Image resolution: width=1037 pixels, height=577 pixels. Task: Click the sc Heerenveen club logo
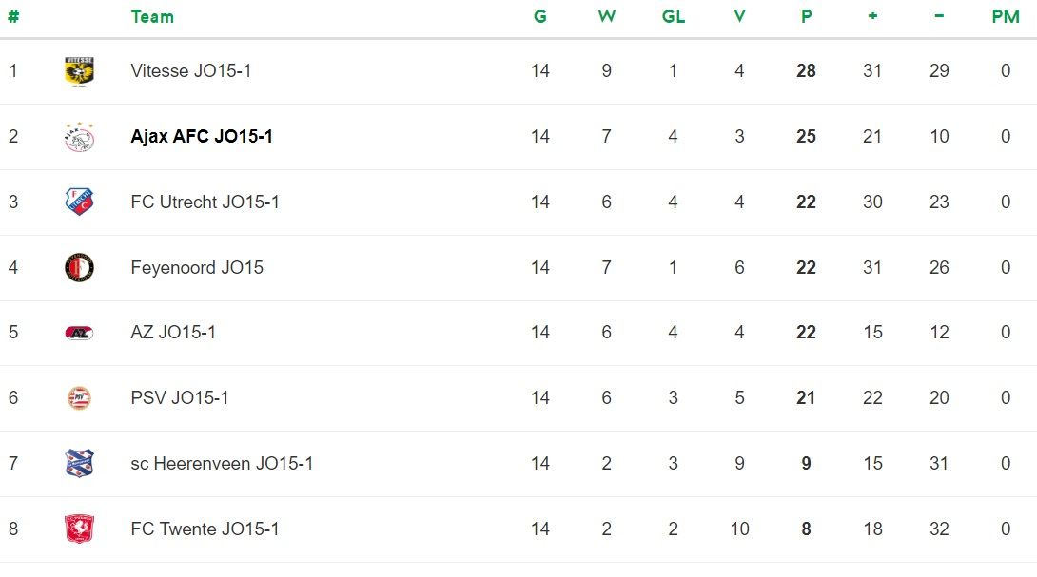[x=79, y=464]
